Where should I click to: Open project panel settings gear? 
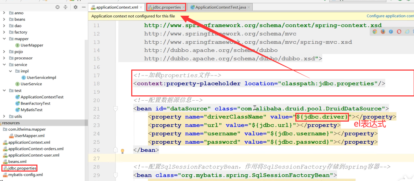[x=76, y=7]
